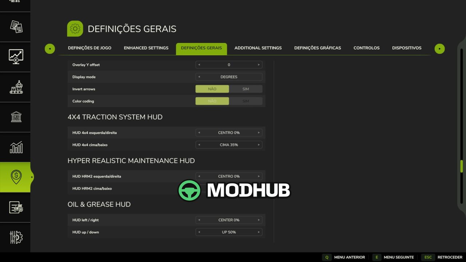Switch to Definições de Jogo tab
Screen dimensions: 466x262
(x=90, y=48)
